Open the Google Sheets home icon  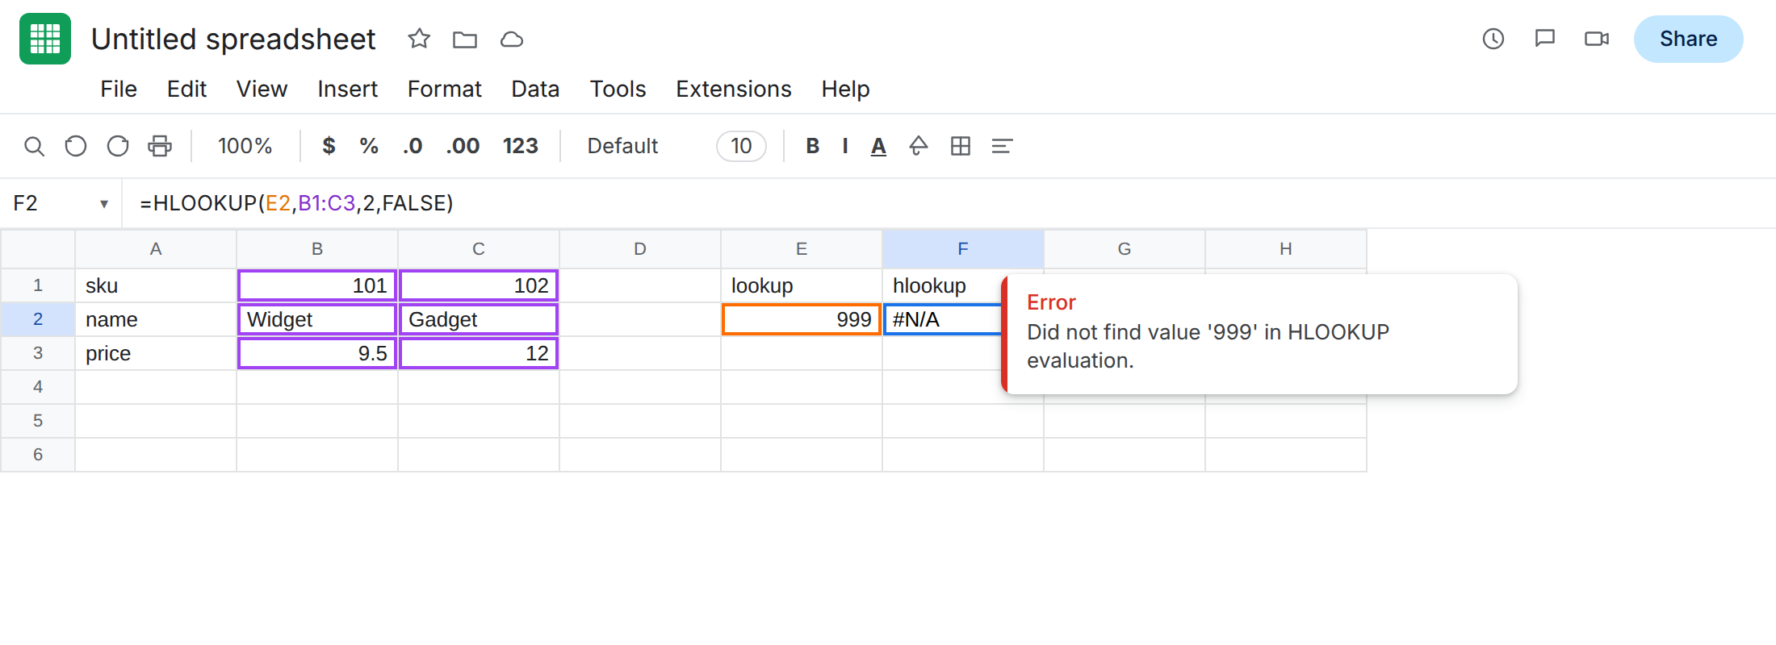click(x=45, y=39)
